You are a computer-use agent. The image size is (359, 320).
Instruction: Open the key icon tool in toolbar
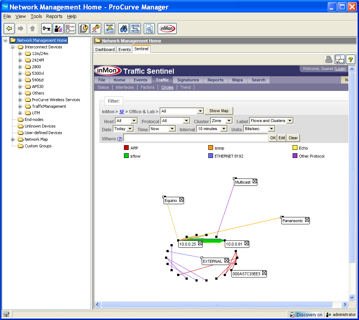tap(47, 29)
